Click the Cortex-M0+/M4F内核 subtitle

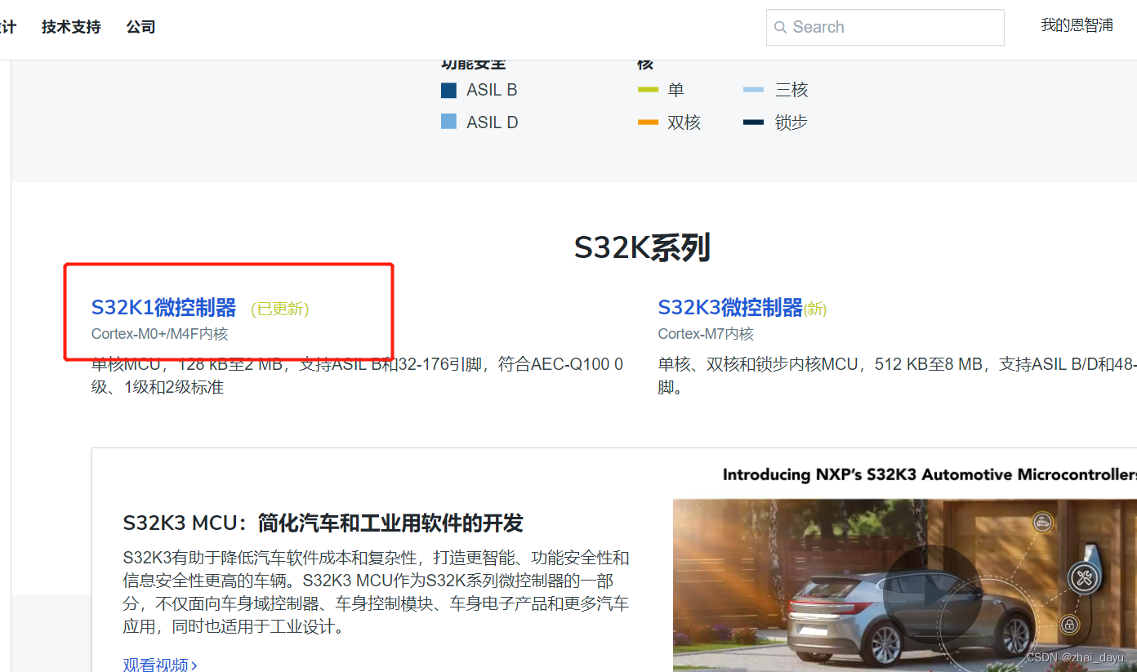pos(159,334)
